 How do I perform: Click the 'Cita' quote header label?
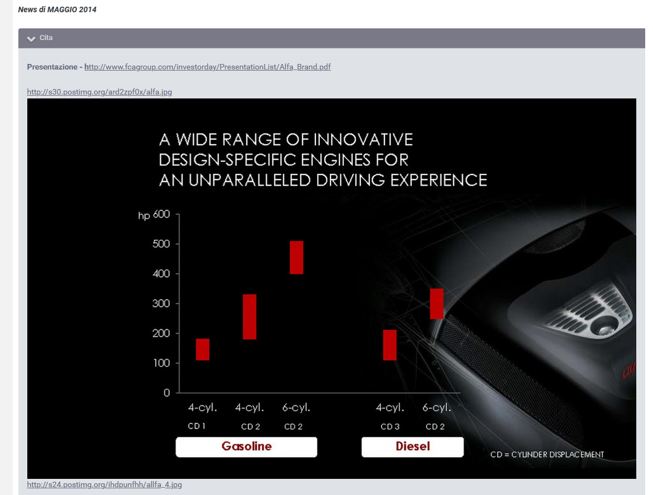pyautogui.click(x=46, y=38)
